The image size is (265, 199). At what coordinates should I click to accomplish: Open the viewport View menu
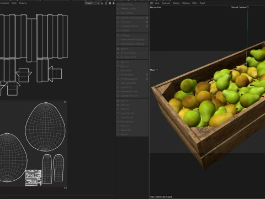[x=157, y=3]
